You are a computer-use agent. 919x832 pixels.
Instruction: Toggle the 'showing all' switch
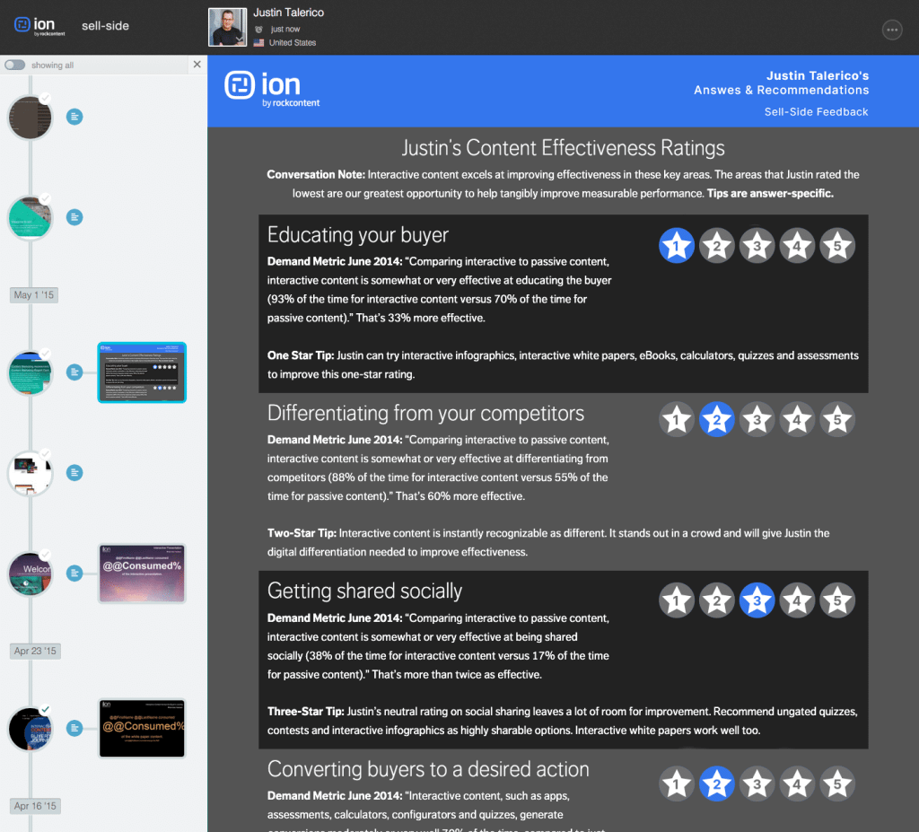[x=14, y=65]
